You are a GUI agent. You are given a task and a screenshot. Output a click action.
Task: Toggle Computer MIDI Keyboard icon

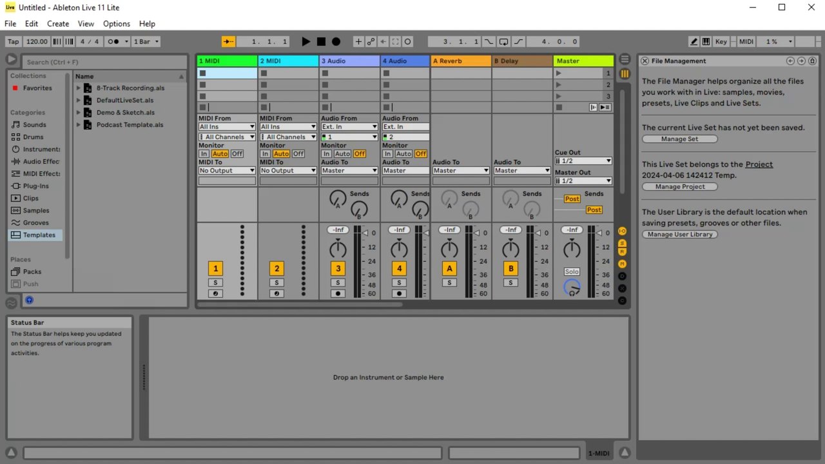[x=706, y=41]
